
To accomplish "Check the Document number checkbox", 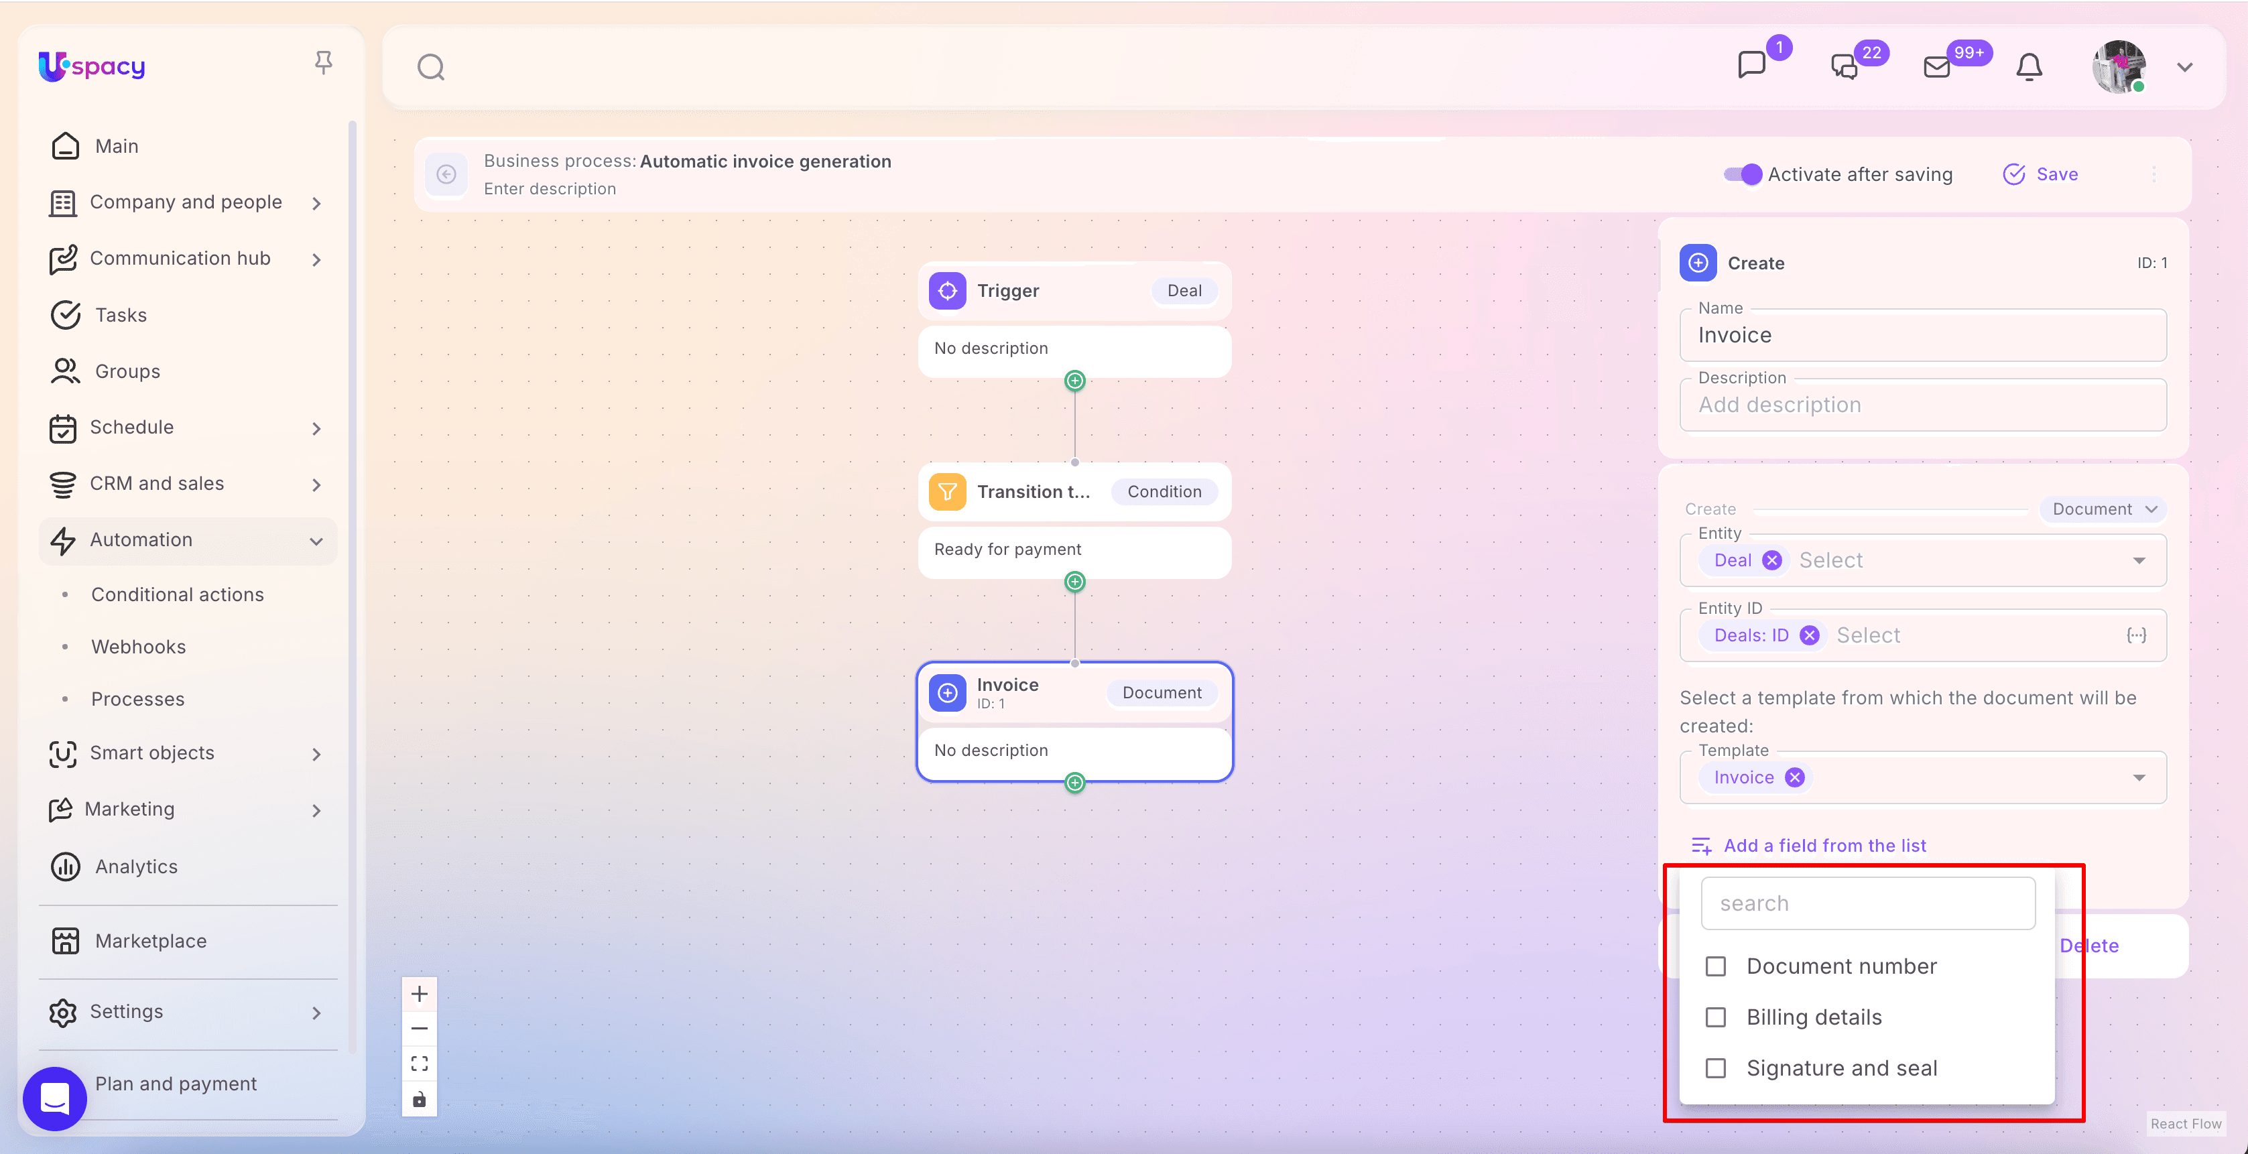I will 1716,966.
